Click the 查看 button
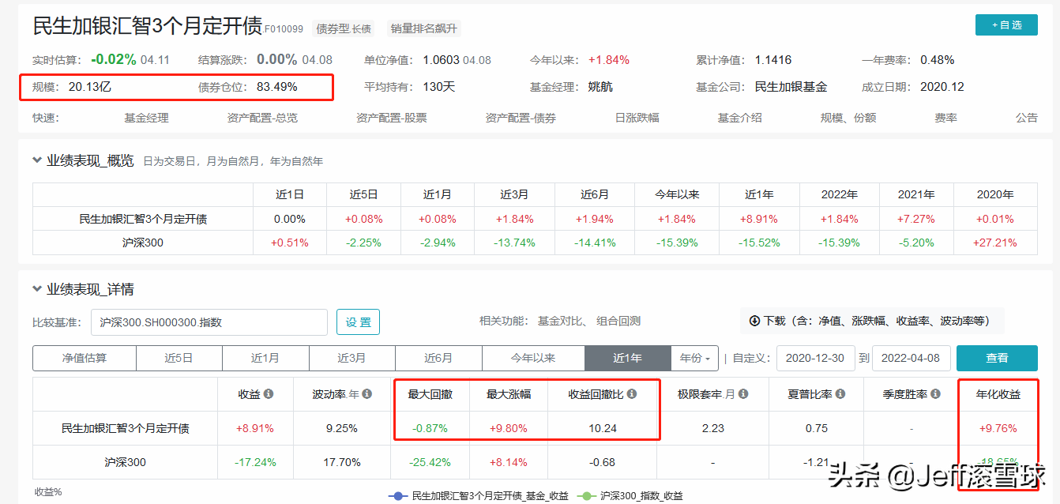 click(x=997, y=358)
